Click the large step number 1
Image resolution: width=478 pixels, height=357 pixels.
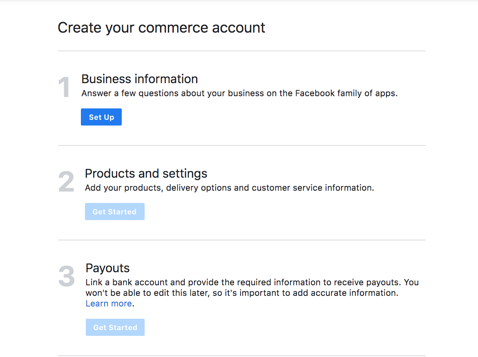[x=64, y=87]
